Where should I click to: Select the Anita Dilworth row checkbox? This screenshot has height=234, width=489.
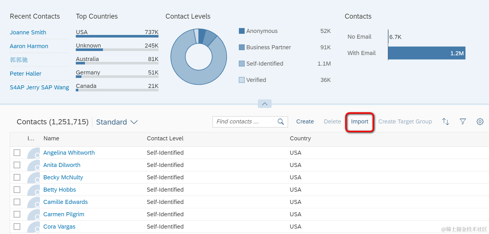coord(17,165)
